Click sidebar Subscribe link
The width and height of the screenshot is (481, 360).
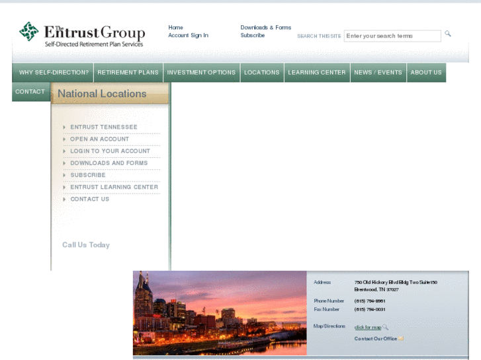point(88,175)
